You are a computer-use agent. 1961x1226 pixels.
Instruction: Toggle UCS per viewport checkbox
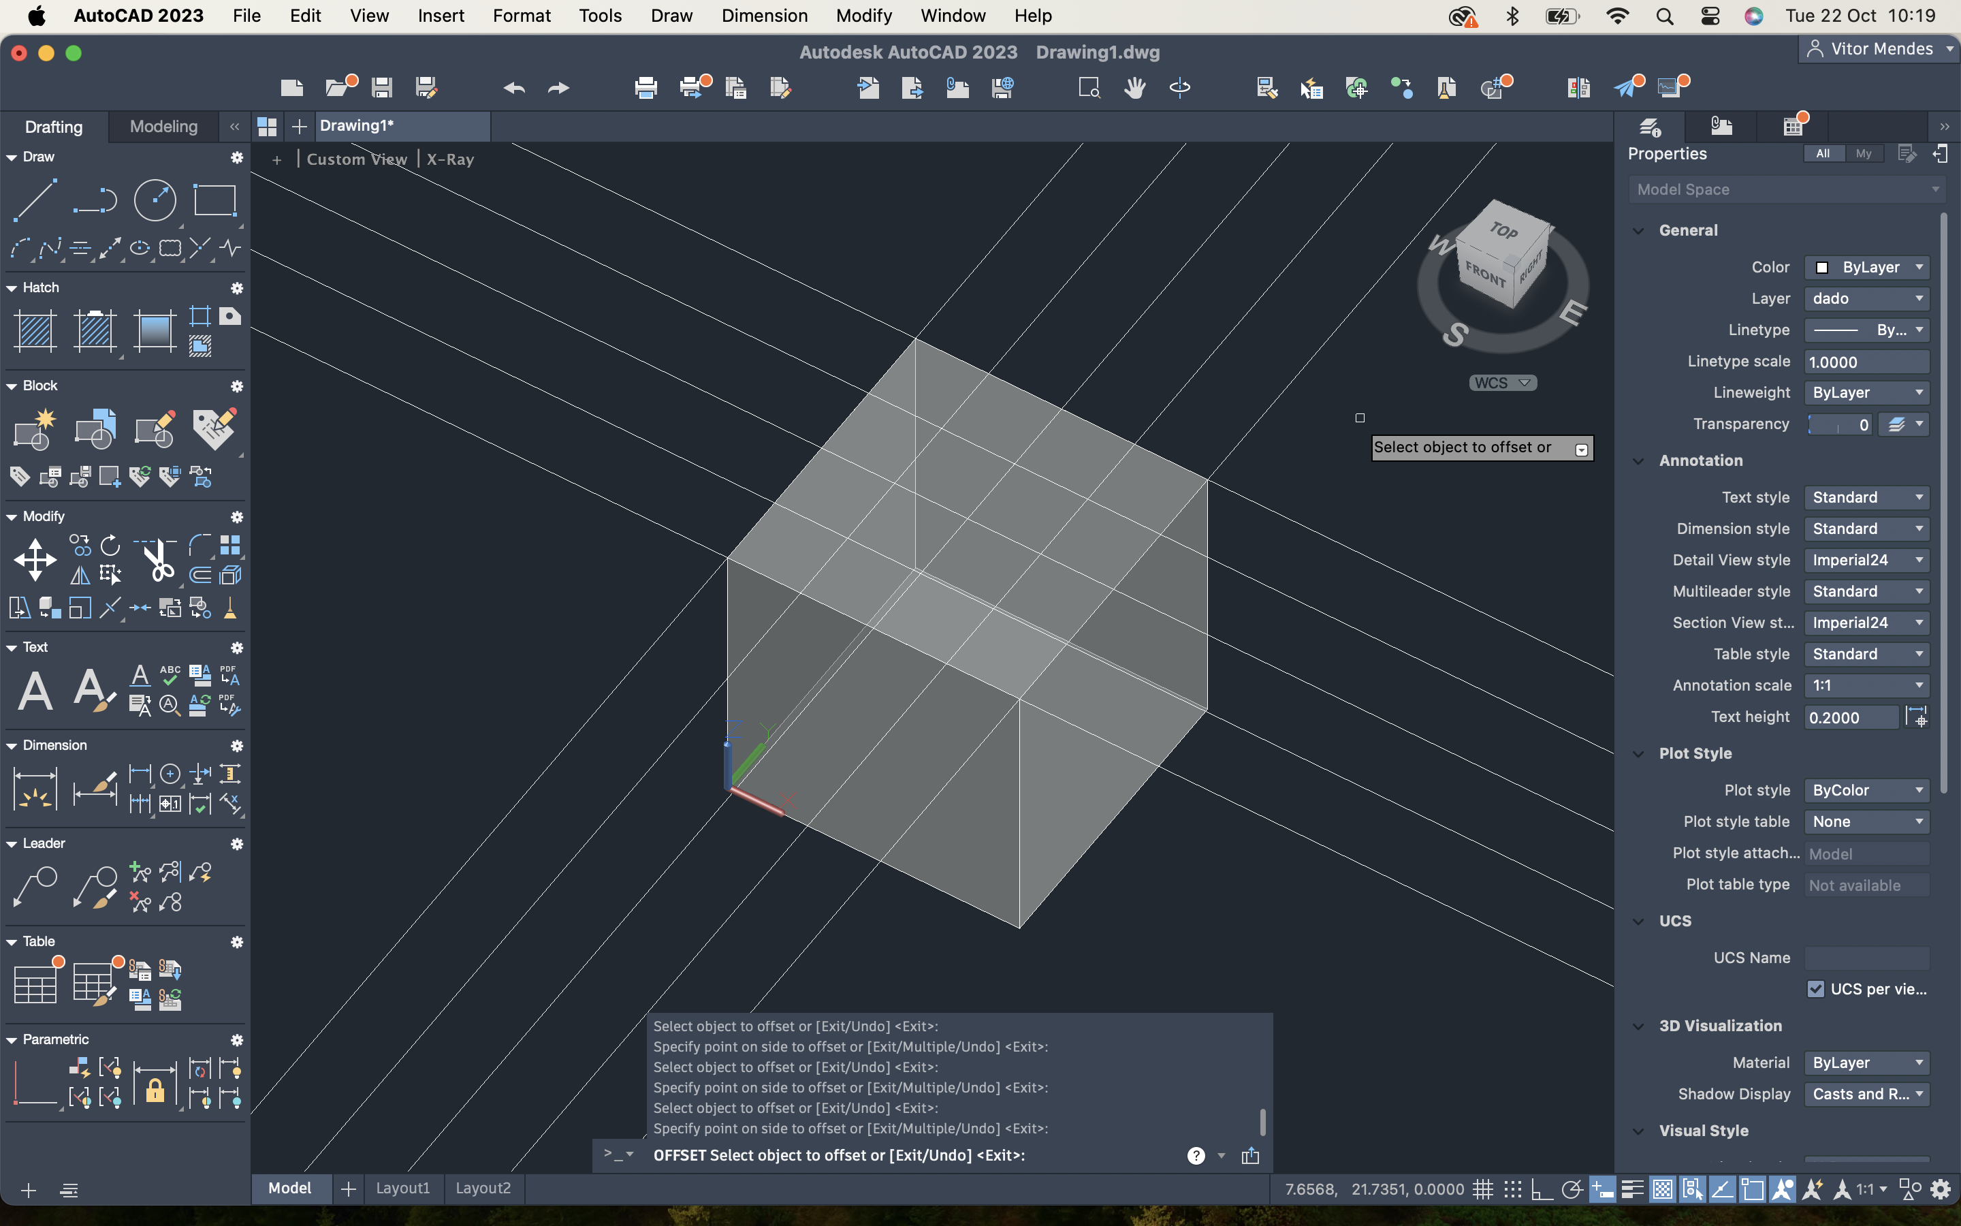pos(1815,989)
